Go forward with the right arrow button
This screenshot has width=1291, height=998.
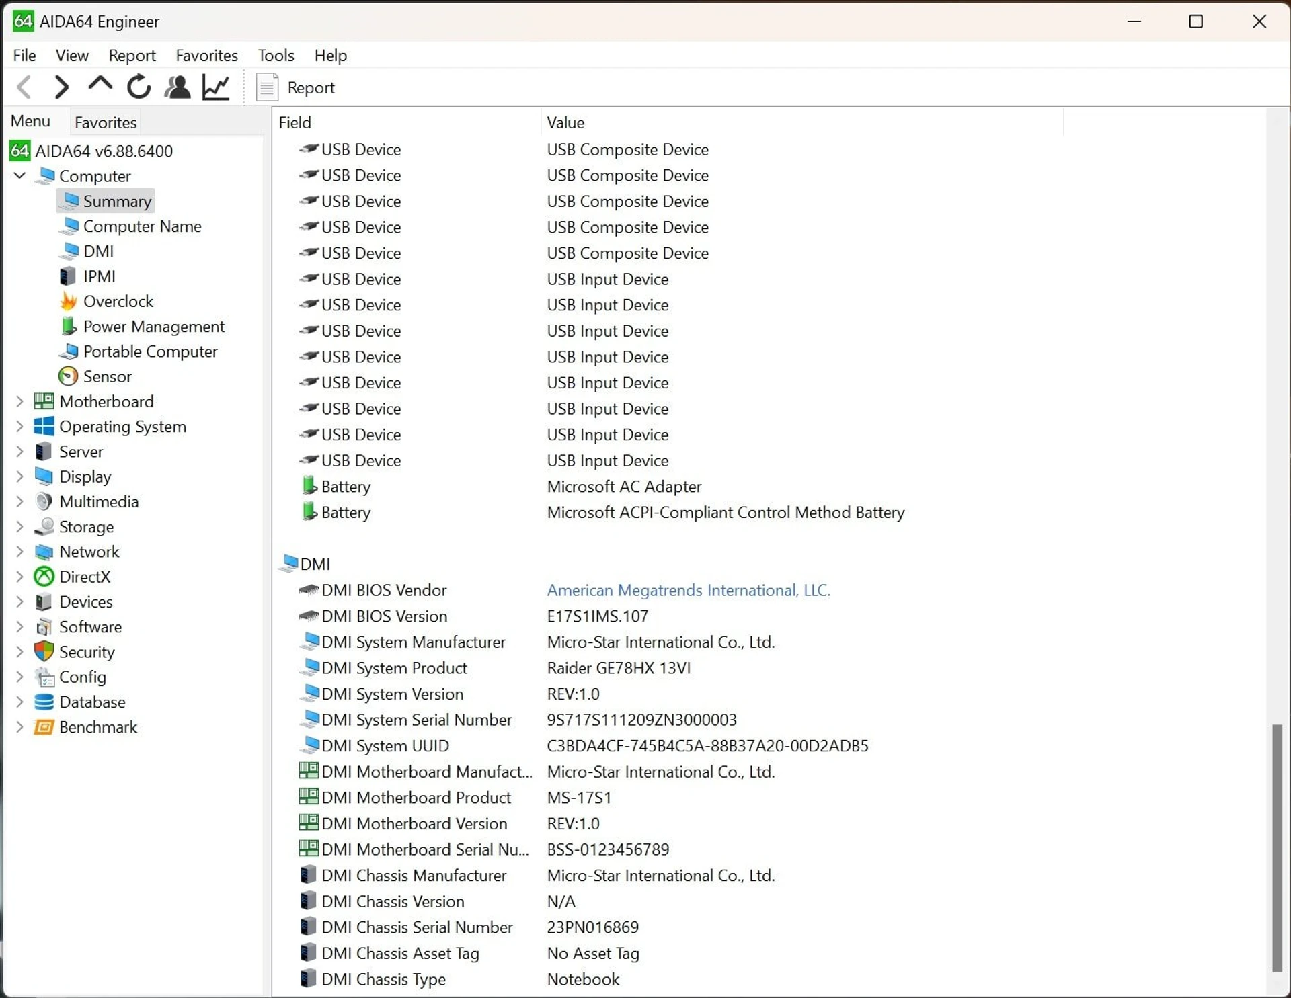point(61,87)
